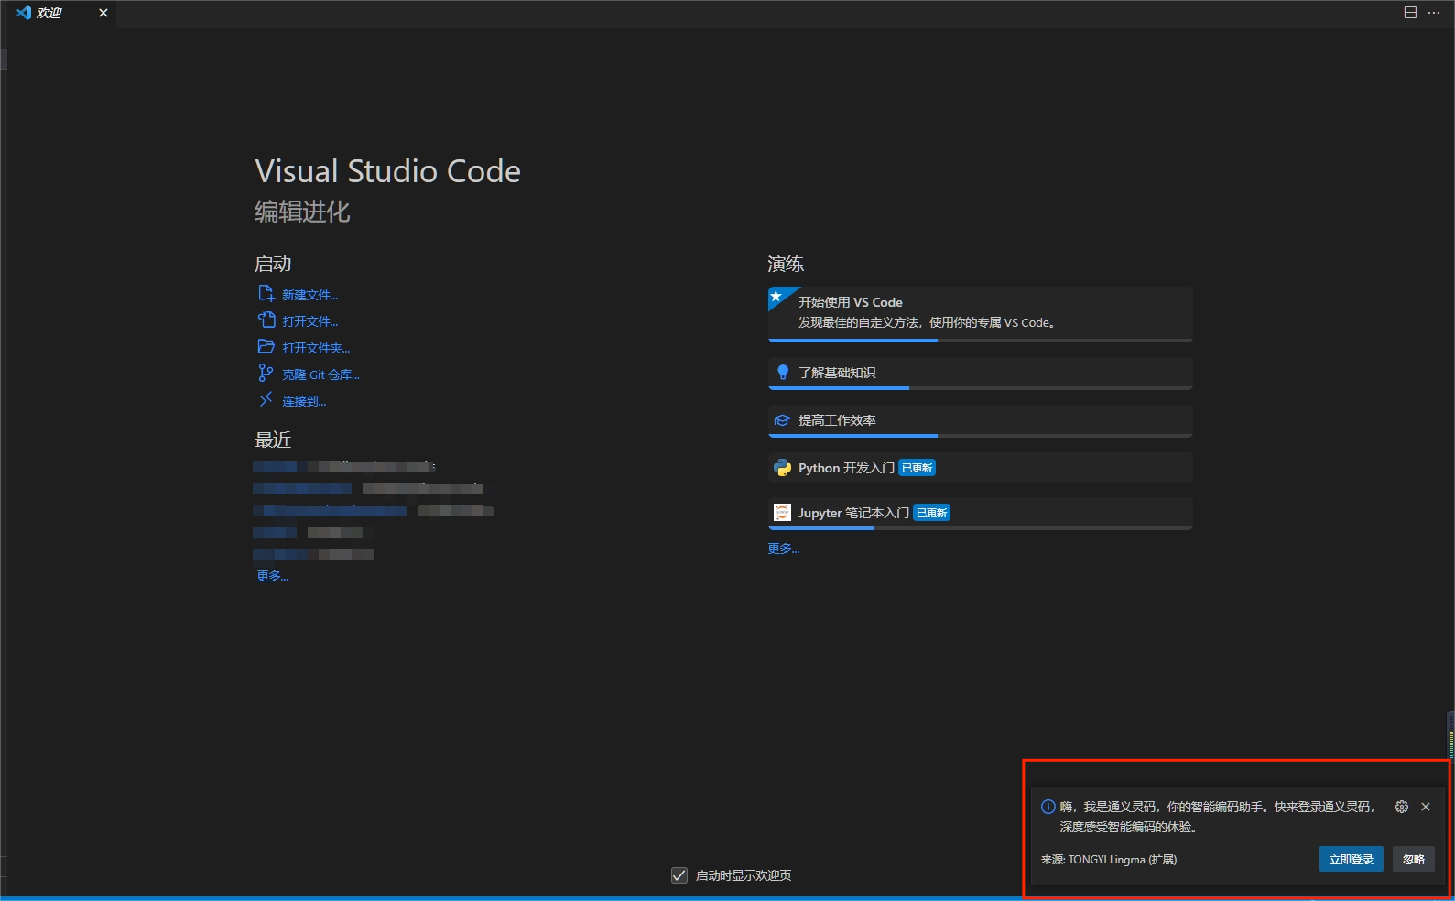Viewport: 1455px width, 901px height.
Task: Click progress bar under 提高工作效率
Action: point(980,436)
